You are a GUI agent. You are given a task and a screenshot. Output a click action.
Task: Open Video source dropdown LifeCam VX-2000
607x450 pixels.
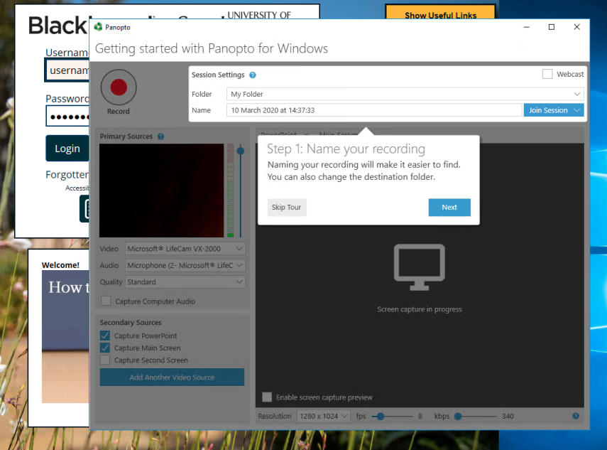[x=185, y=249]
